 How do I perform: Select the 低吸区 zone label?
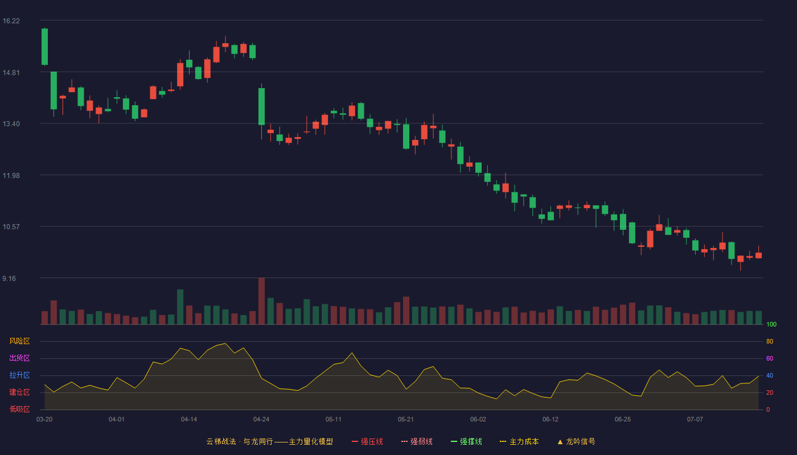point(19,409)
